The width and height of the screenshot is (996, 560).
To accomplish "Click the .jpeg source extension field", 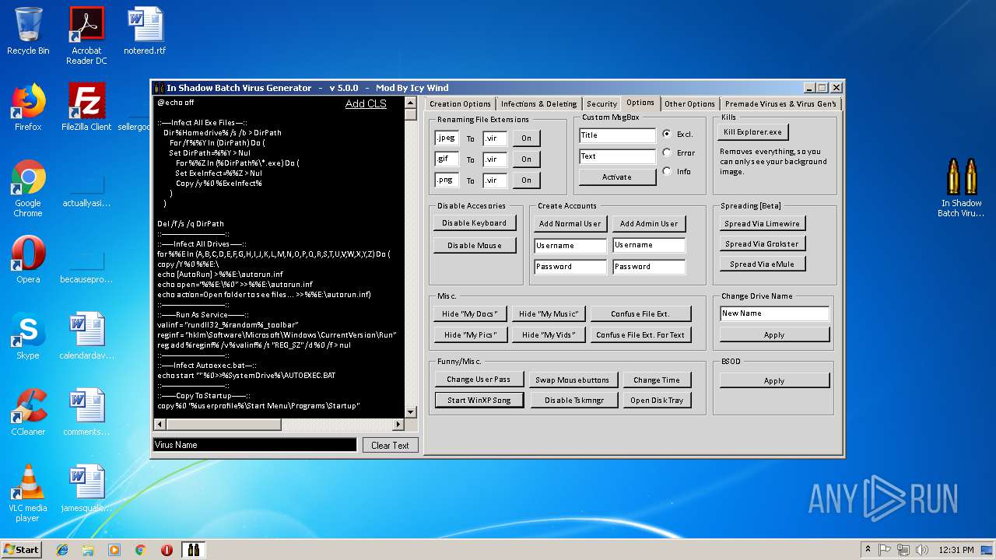I will coord(447,138).
